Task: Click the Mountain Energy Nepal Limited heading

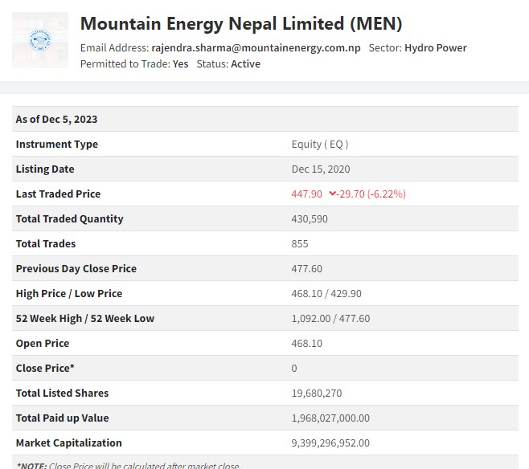Action: click(x=241, y=23)
